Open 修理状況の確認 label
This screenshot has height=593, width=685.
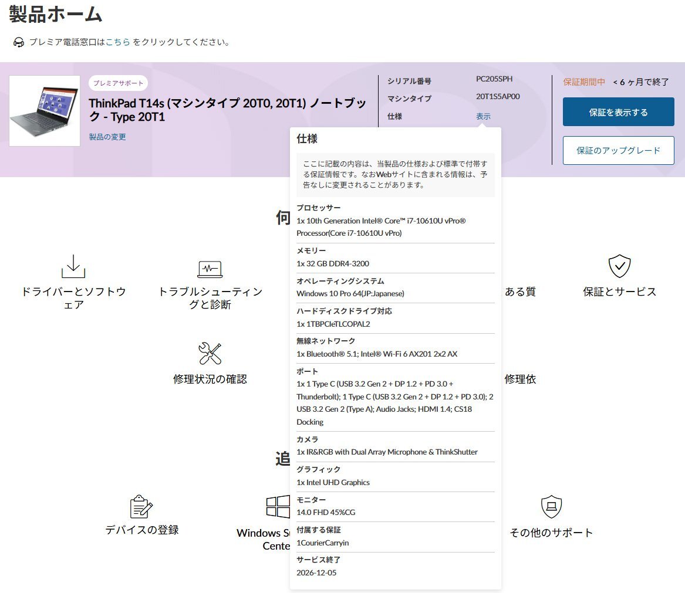(210, 379)
